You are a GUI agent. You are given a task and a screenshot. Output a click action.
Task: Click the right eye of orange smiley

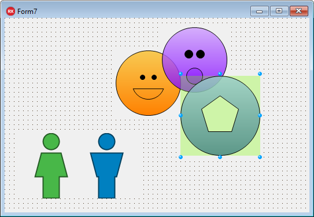(154, 77)
